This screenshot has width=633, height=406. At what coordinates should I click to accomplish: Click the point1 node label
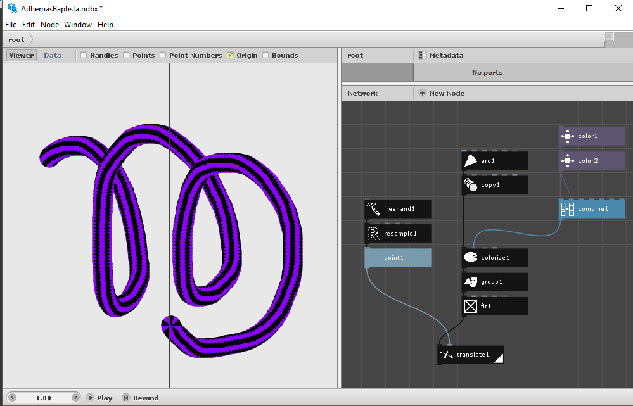point(393,258)
